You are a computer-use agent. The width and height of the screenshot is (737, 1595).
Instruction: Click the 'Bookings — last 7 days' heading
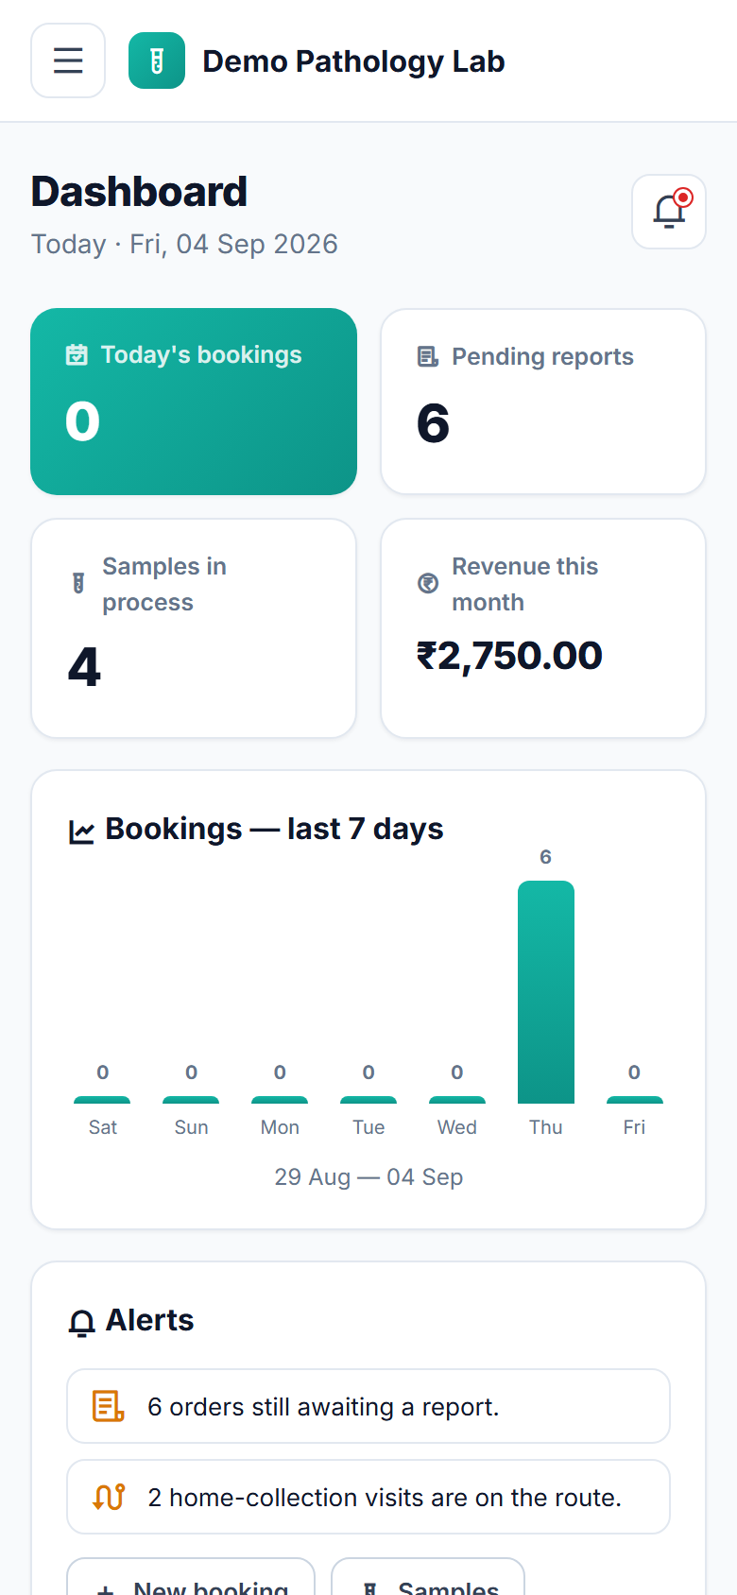tap(274, 829)
